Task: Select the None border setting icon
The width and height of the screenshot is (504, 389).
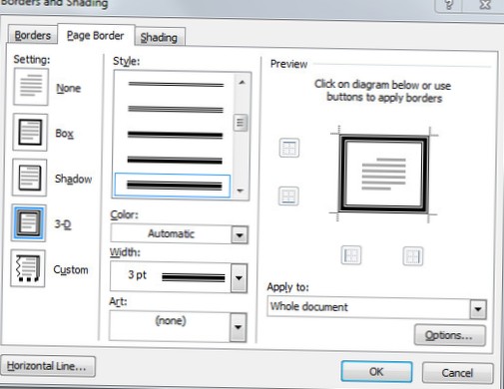Action: (31, 87)
